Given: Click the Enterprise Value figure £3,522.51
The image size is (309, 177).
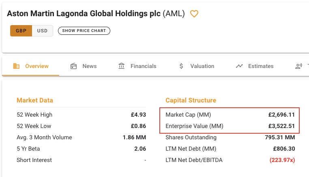Looking at the screenshot, I should click(x=281, y=126).
